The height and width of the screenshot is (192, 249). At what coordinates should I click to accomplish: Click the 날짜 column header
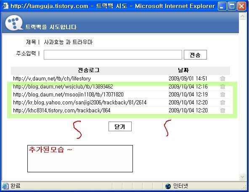183,70
